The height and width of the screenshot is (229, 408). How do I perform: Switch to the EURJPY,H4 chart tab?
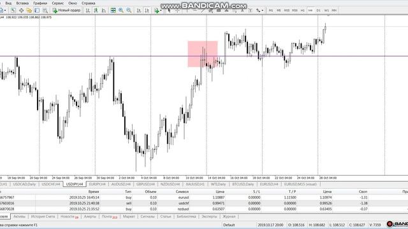click(x=98, y=184)
